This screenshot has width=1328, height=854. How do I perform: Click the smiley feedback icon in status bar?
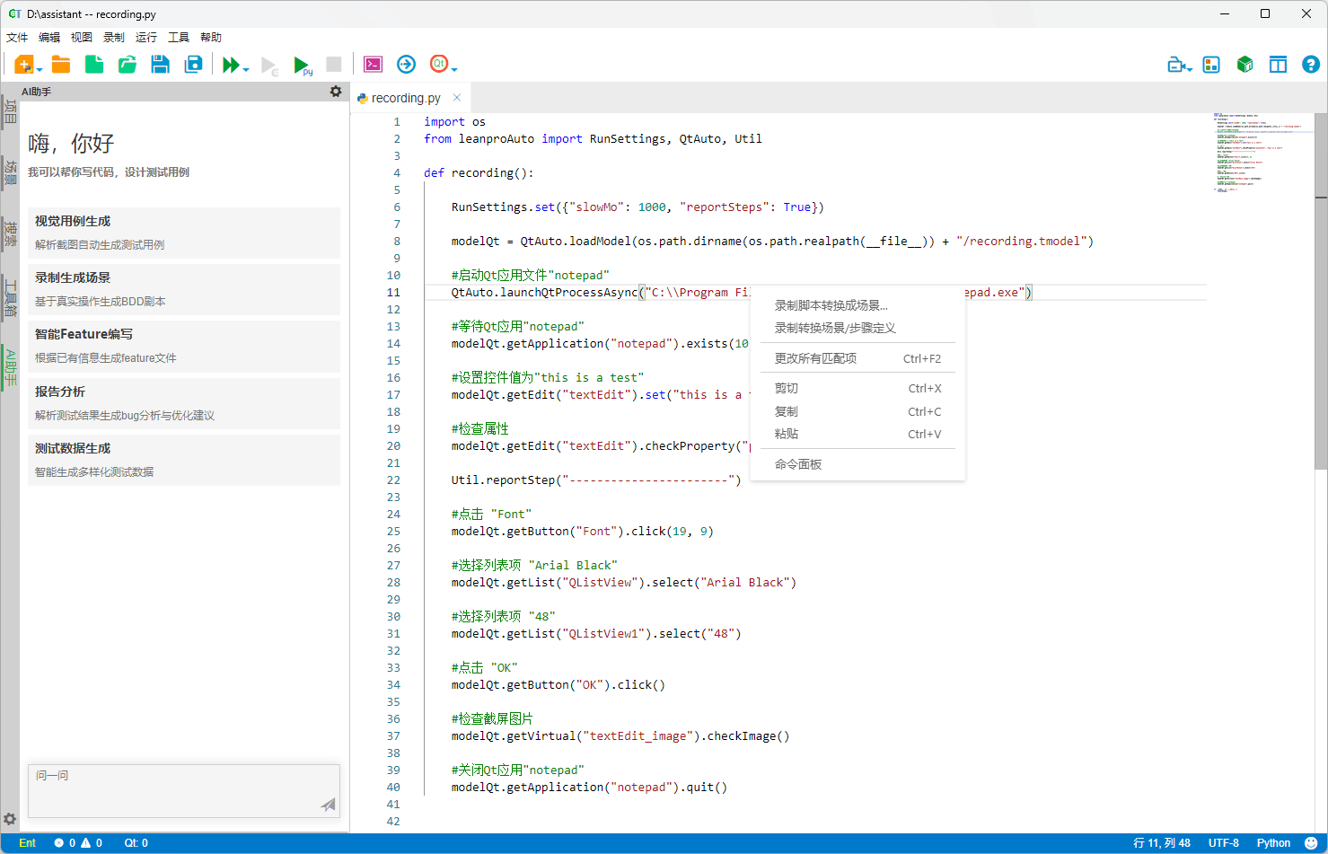pyautogui.click(x=1310, y=843)
